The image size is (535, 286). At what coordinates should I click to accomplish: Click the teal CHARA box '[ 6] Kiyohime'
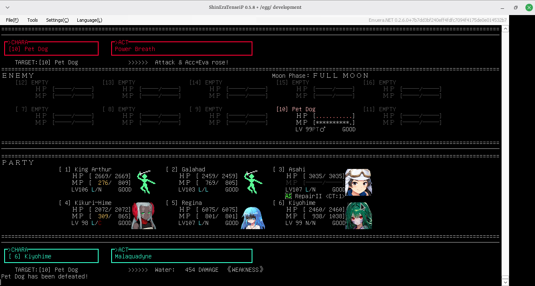51,256
